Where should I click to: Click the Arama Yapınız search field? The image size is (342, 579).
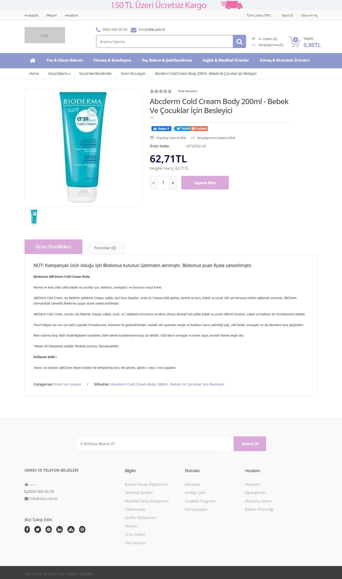click(164, 42)
